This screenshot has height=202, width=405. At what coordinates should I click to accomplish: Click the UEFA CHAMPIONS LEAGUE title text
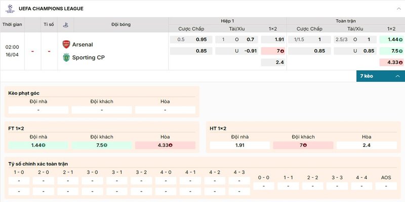tap(51, 9)
